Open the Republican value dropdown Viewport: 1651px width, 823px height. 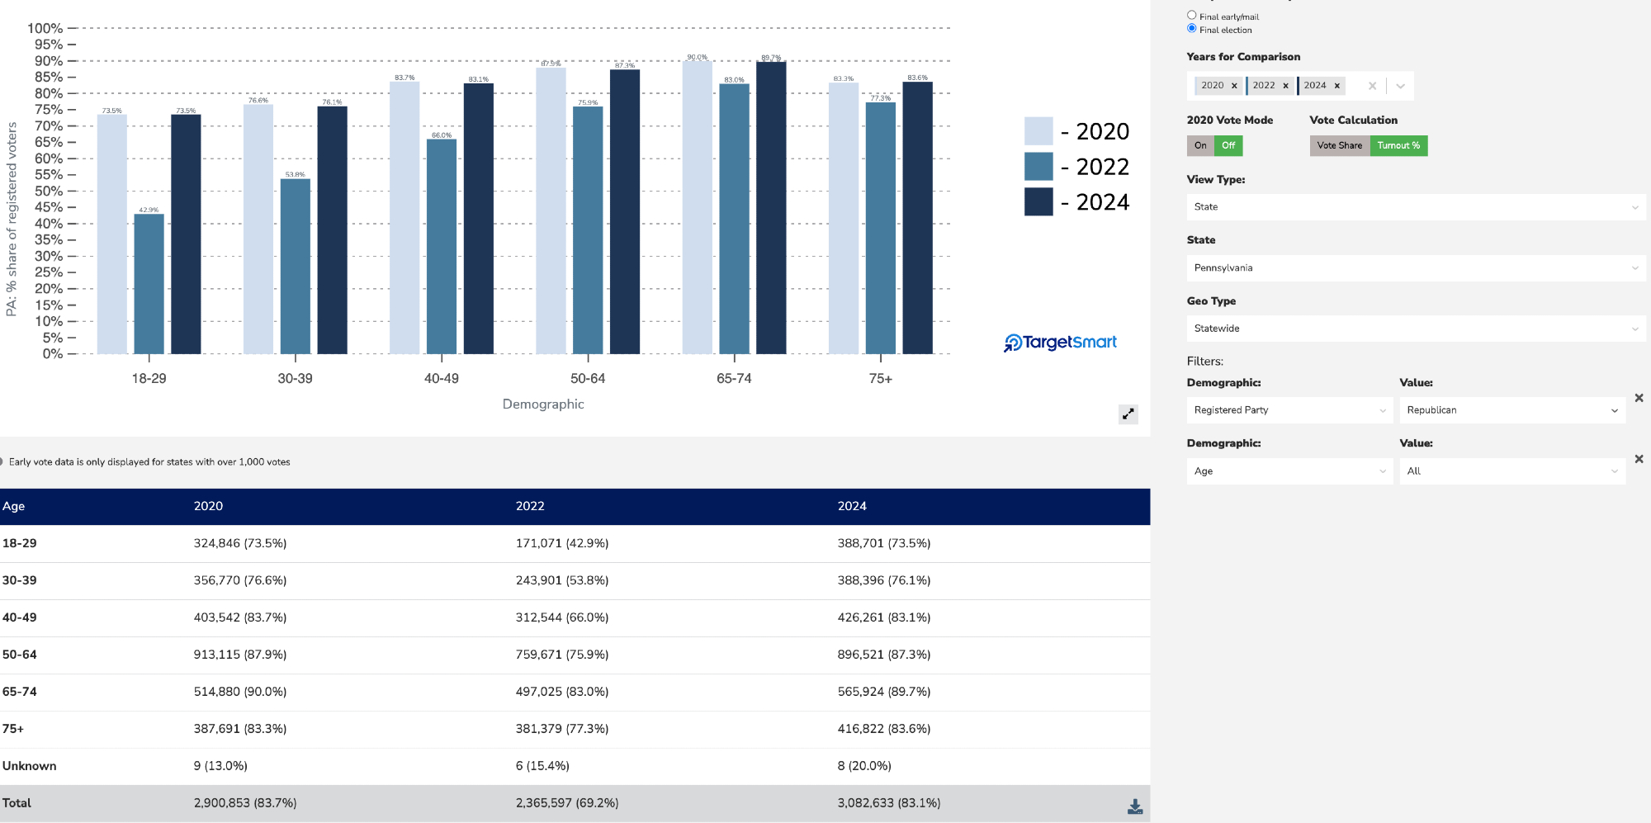click(1511, 410)
